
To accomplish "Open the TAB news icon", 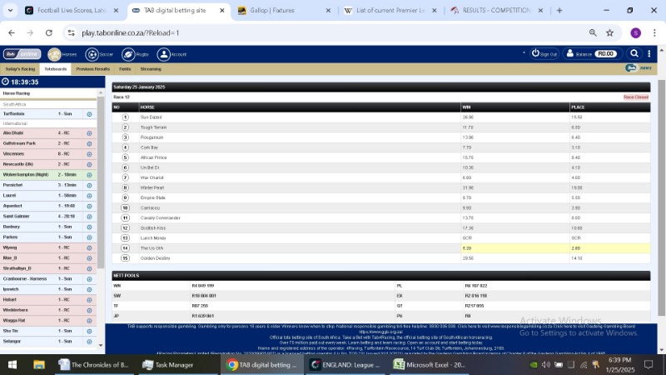I will click(637, 68).
